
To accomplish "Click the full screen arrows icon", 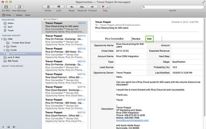I will (x=204, y=2).
